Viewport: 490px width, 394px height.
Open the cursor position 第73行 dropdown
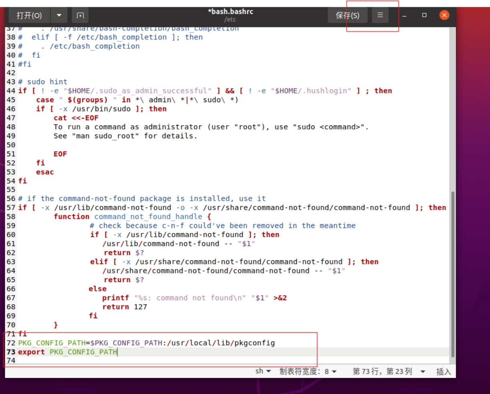click(389, 372)
